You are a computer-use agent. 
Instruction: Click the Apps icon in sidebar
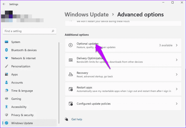tap(6, 74)
